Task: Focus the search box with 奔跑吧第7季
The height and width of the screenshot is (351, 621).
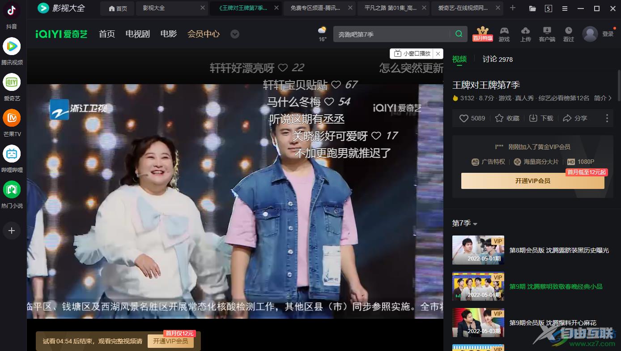Action: 392,34
